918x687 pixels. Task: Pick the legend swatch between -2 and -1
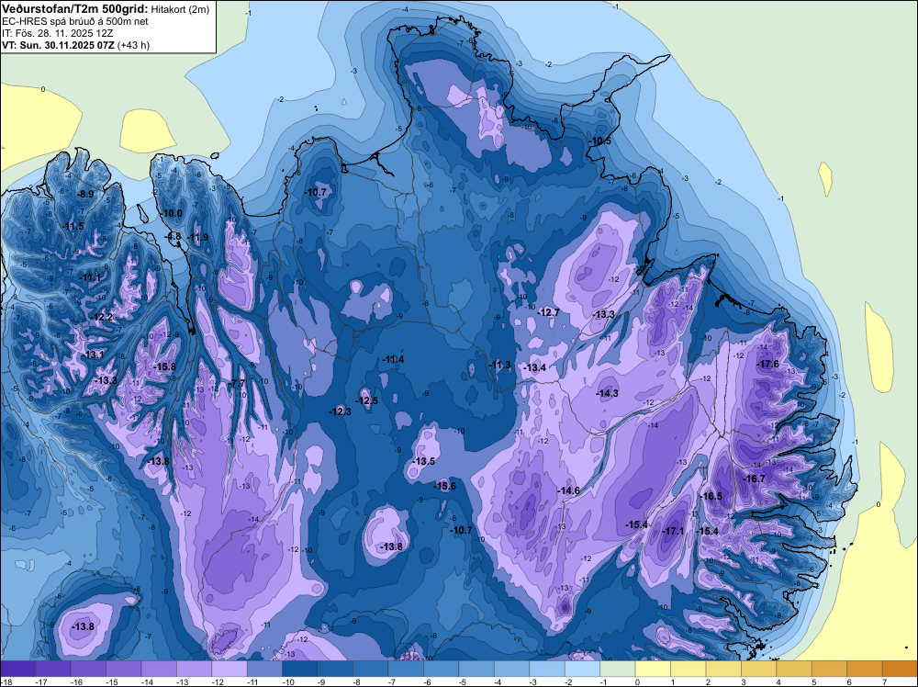tap(583, 669)
